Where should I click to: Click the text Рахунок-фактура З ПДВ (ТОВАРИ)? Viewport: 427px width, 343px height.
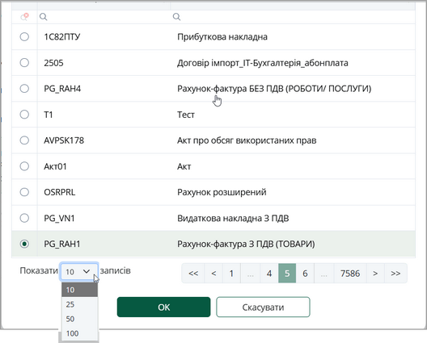[246, 244]
